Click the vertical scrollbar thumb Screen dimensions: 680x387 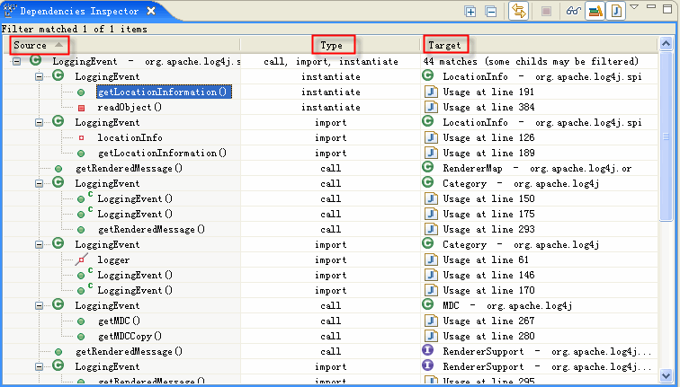click(666, 136)
